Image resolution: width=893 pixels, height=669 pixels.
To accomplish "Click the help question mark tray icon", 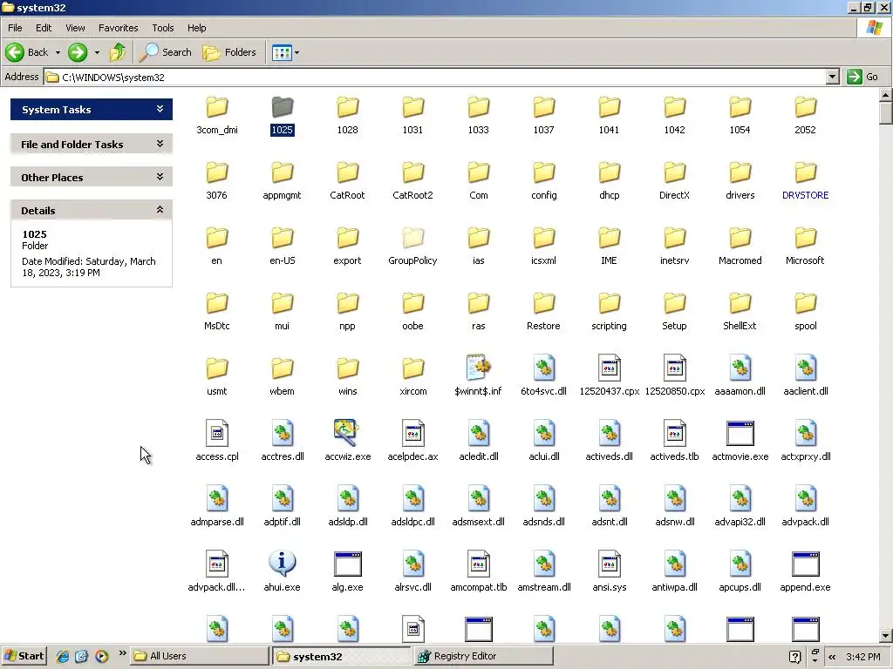I will click(795, 657).
